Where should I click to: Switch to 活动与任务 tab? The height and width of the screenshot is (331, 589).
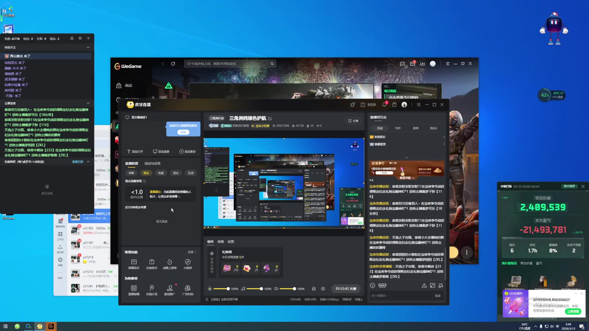click(152, 164)
